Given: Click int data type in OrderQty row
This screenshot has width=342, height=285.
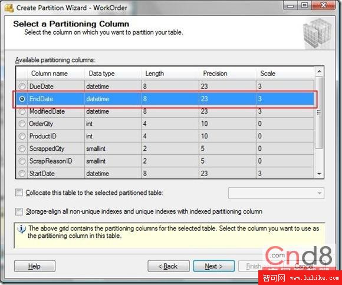Looking at the screenshot, I should click(x=113, y=124).
